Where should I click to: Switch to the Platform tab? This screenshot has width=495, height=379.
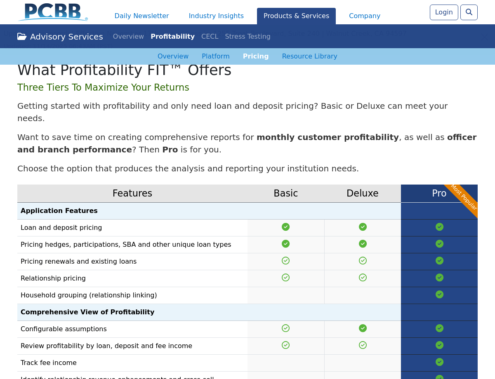point(215,56)
